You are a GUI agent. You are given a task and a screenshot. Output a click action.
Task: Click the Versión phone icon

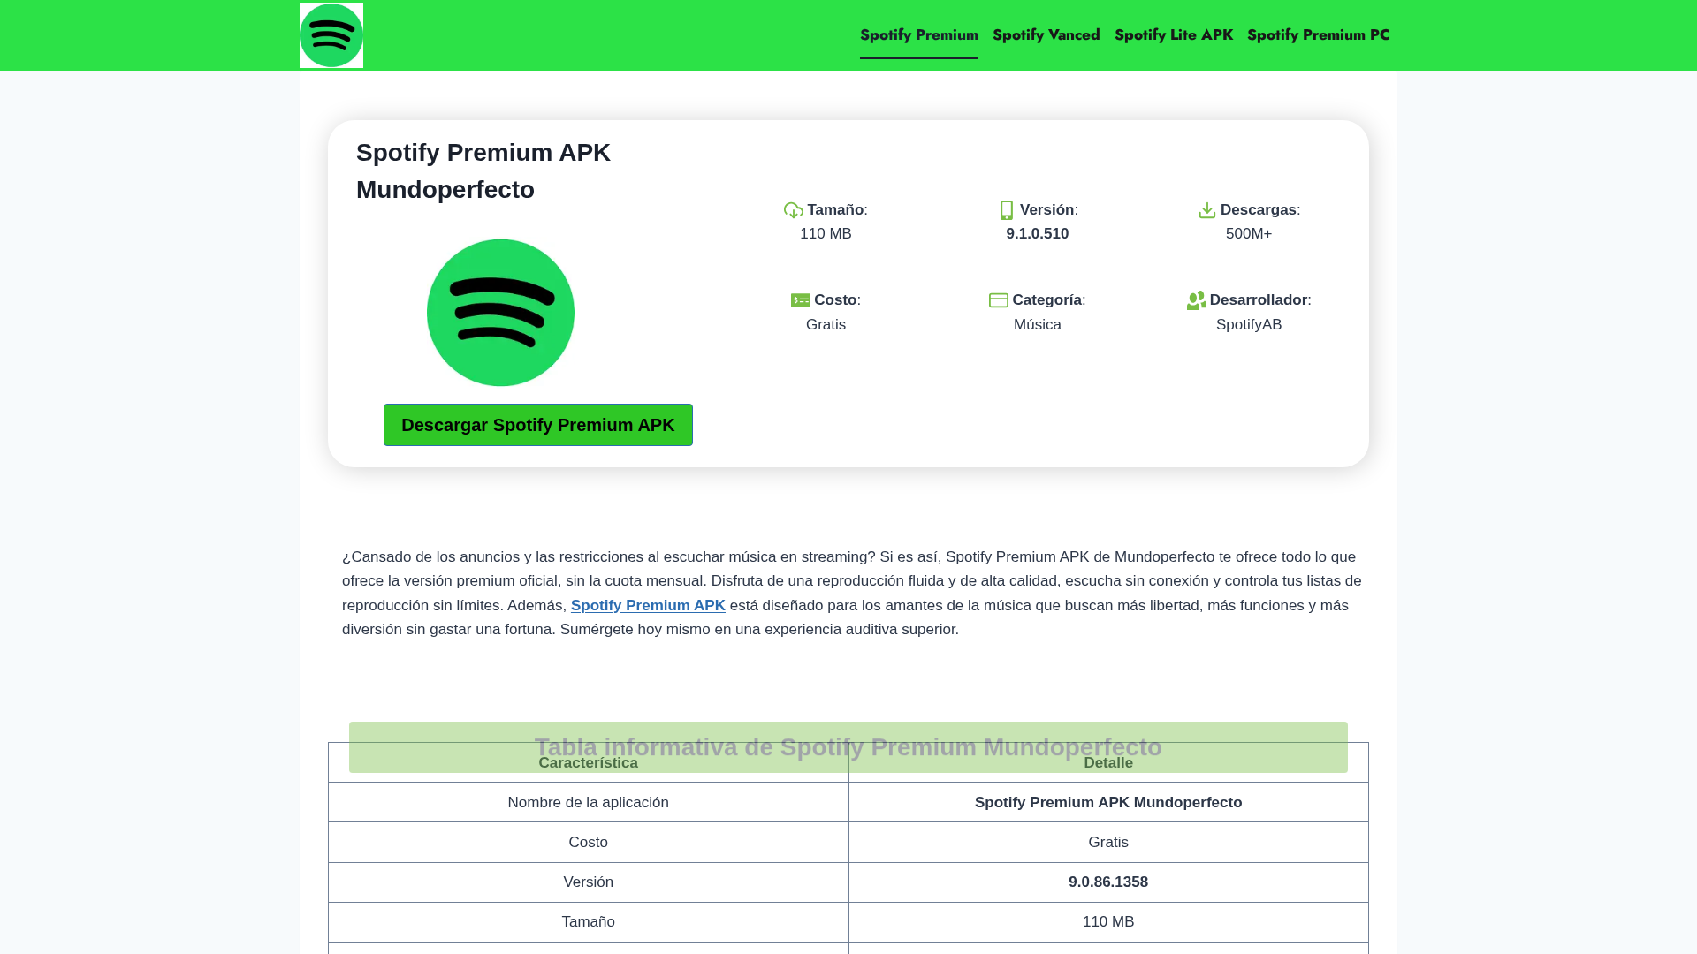pyautogui.click(x=1007, y=210)
